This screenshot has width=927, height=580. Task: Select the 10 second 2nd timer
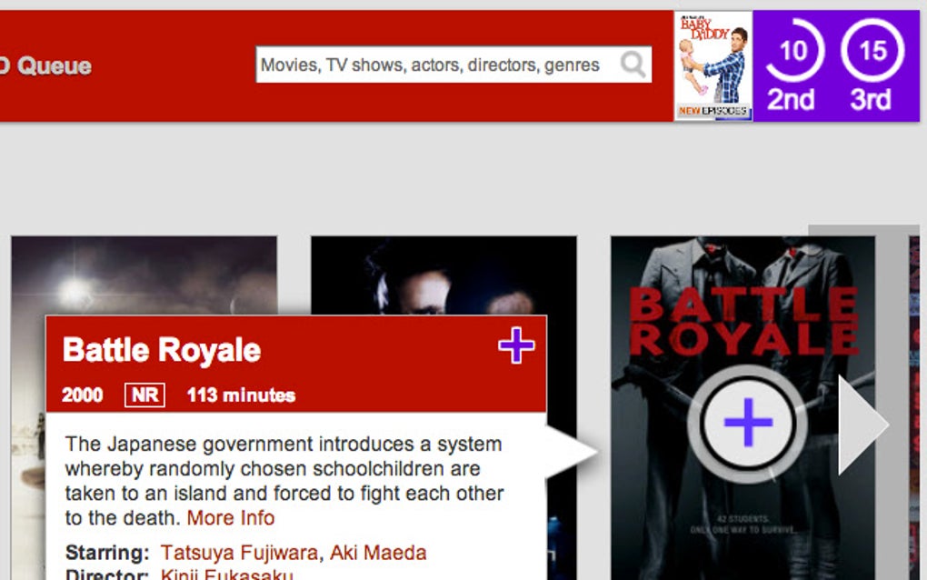coord(792,66)
